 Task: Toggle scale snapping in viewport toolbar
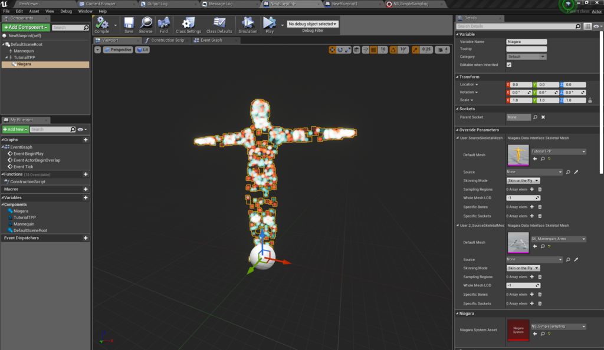(x=415, y=49)
